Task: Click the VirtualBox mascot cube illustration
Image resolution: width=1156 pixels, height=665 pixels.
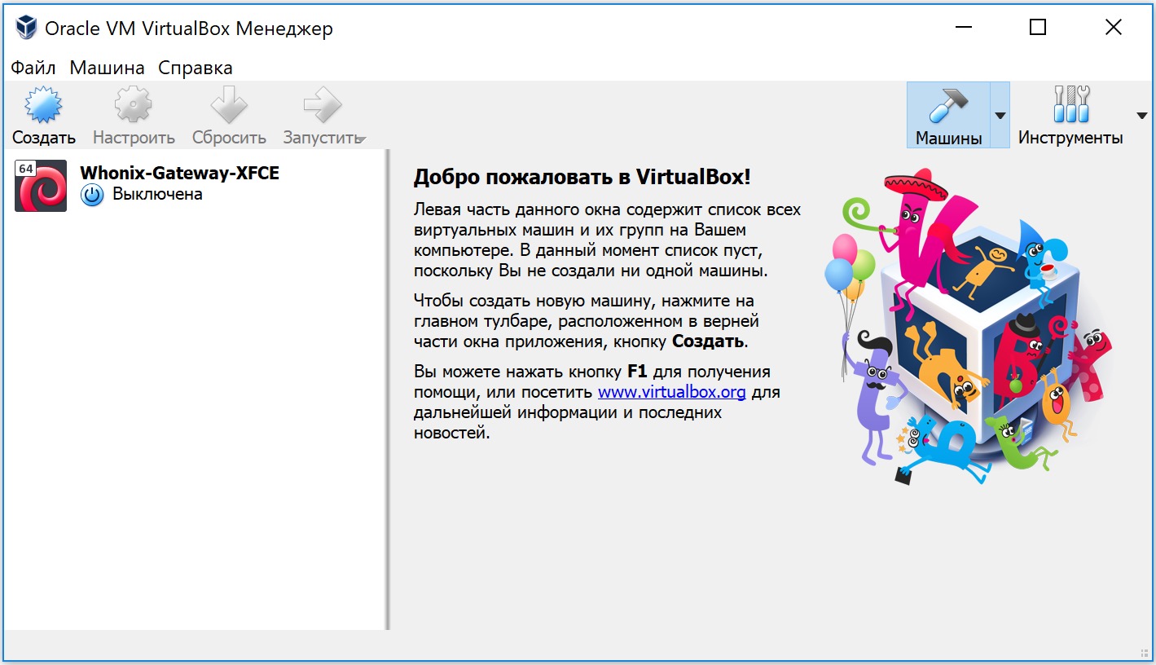Action: click(x=967, y=326)
